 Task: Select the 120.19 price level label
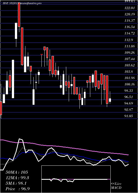click(x=129, y=14)
